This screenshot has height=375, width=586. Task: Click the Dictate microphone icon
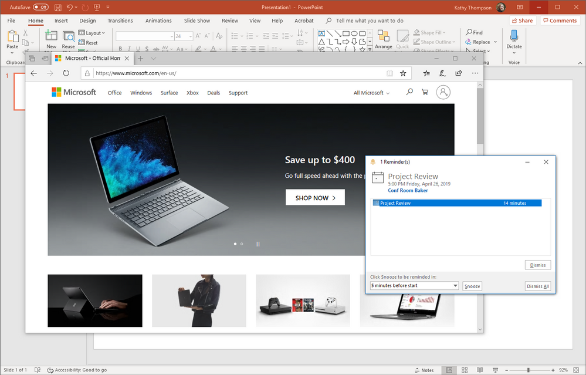click(x=514, y=36)
